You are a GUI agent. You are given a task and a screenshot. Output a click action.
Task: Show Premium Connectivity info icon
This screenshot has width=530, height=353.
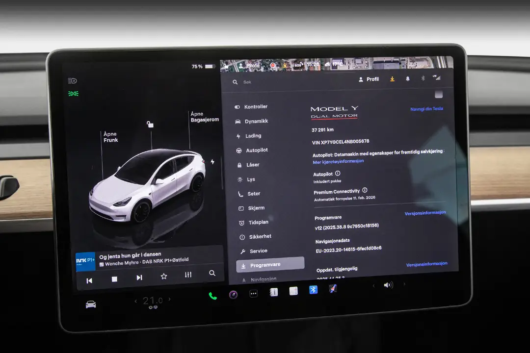click(x=365, y=190)
